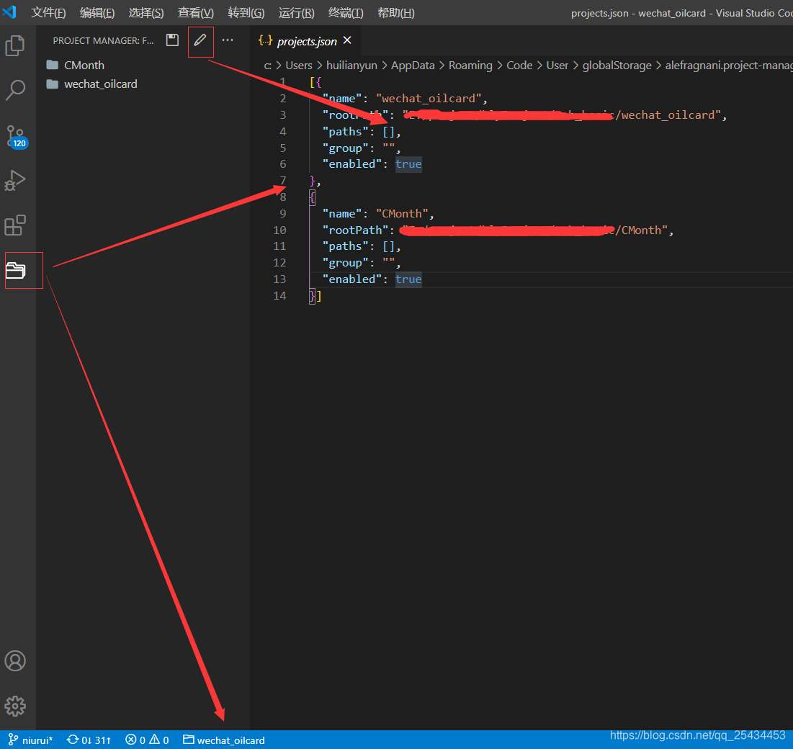This screenshot has width=793, height=749.
Task: Click the 0 errors 0 warnings indicator
Action: coord(147,740)
